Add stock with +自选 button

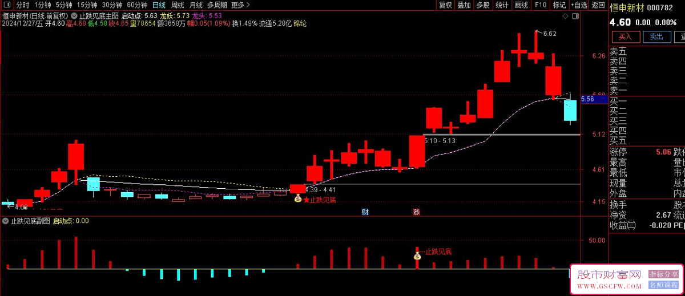click(578, 5)
